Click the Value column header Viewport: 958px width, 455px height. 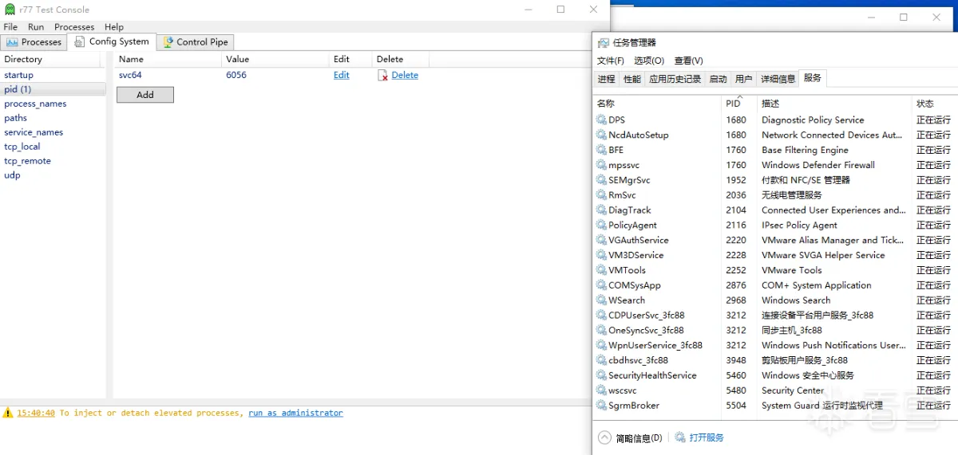point(238,59)
